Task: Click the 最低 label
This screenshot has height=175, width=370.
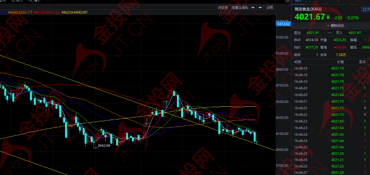Action: tap(353, 47)
